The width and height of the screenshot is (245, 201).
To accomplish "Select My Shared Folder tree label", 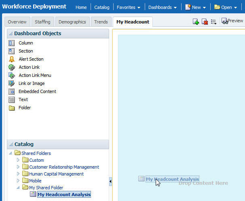I will [46, 188].
